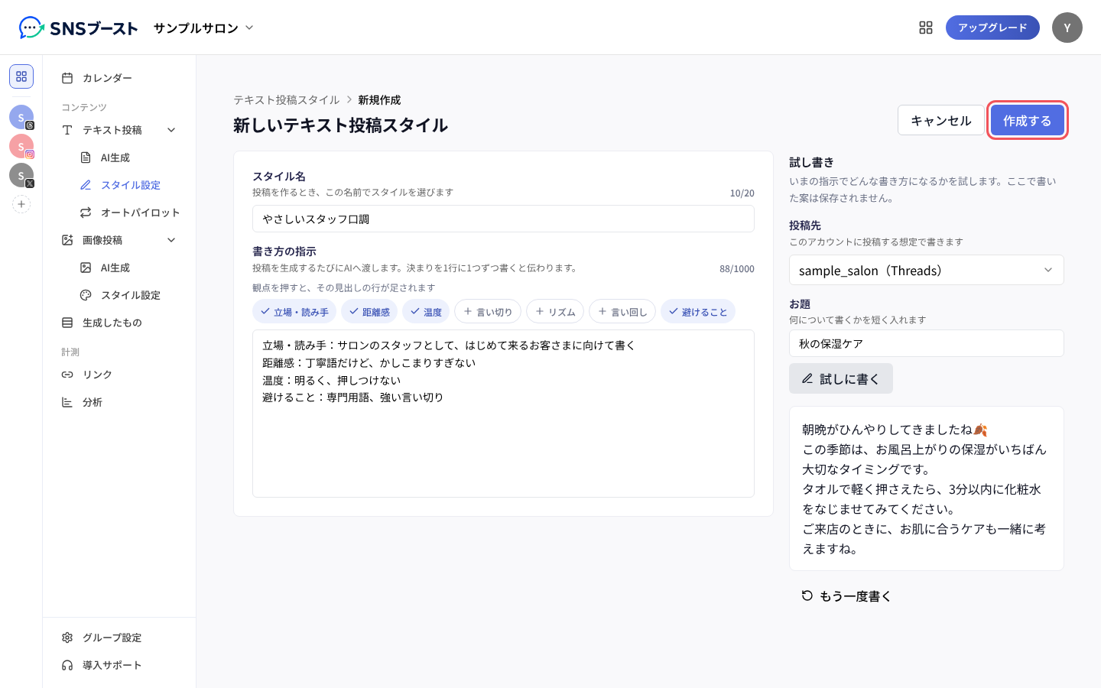The height and width of the screenshot is (688, 1101).
Task: Click 作成する to create the style
Action: click(x=1028, y=120)
